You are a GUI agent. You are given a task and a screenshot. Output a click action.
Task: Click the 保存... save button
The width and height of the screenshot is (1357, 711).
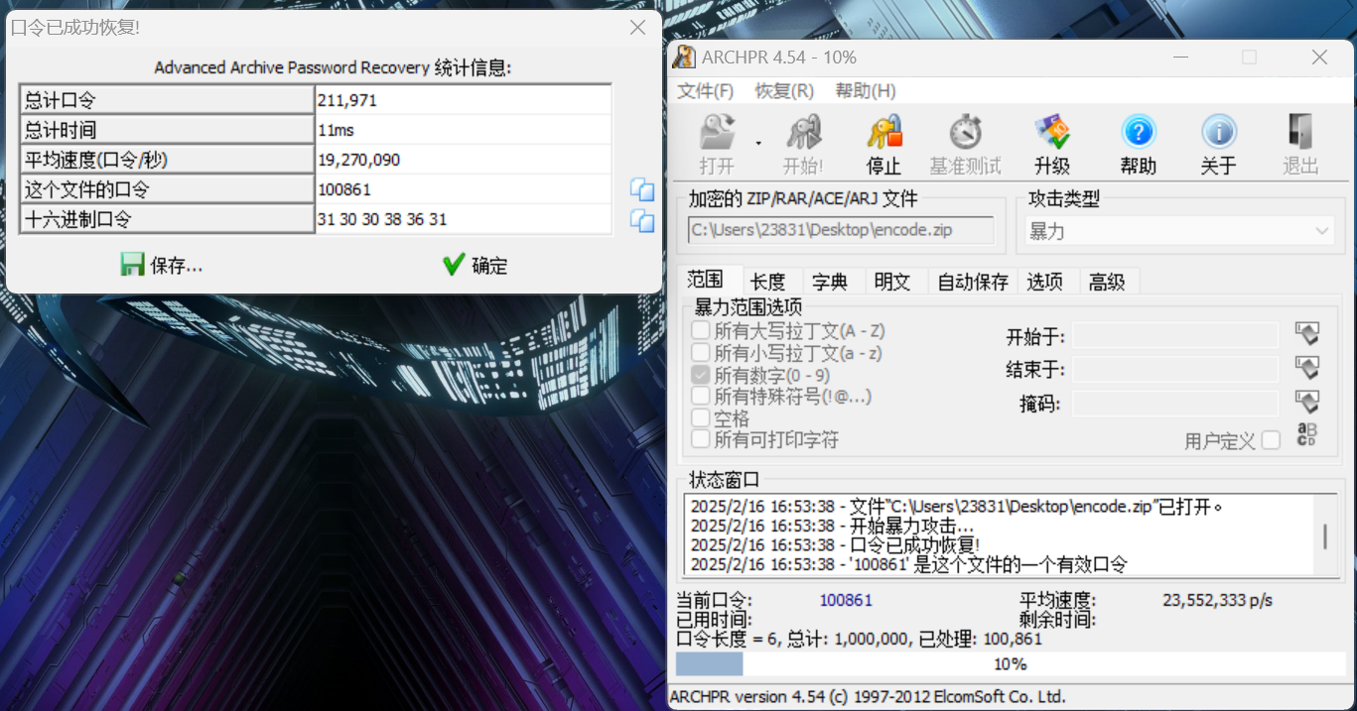click(162, 265)
